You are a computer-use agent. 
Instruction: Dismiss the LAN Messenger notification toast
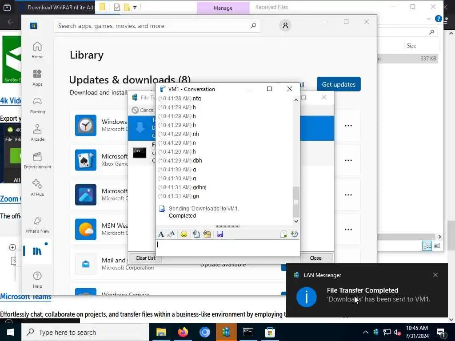[435, 274]
